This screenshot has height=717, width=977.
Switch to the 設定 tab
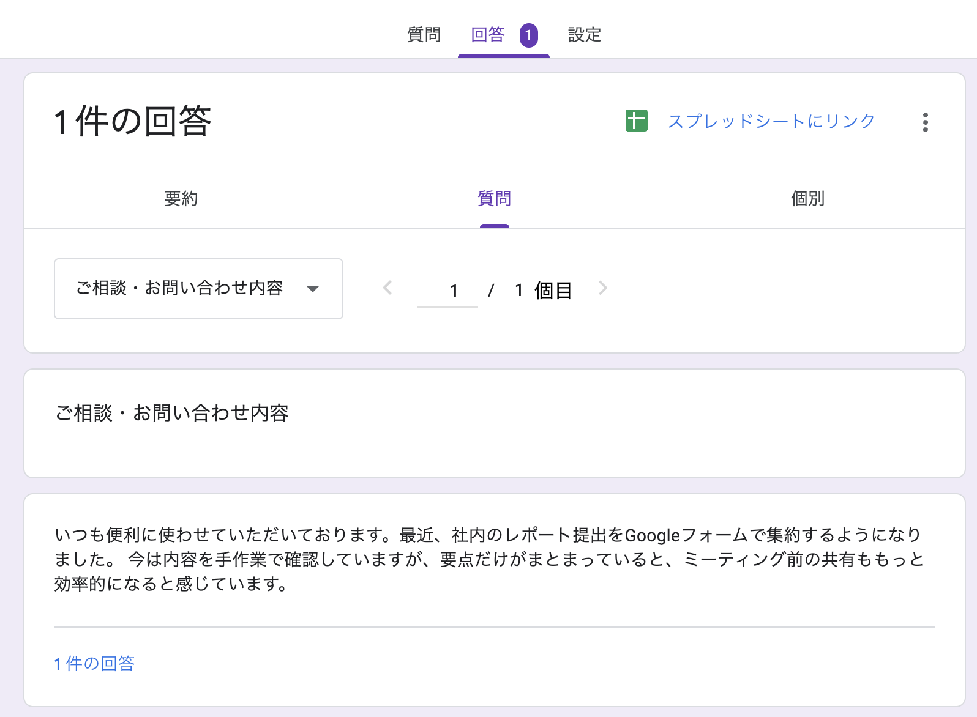584,35
